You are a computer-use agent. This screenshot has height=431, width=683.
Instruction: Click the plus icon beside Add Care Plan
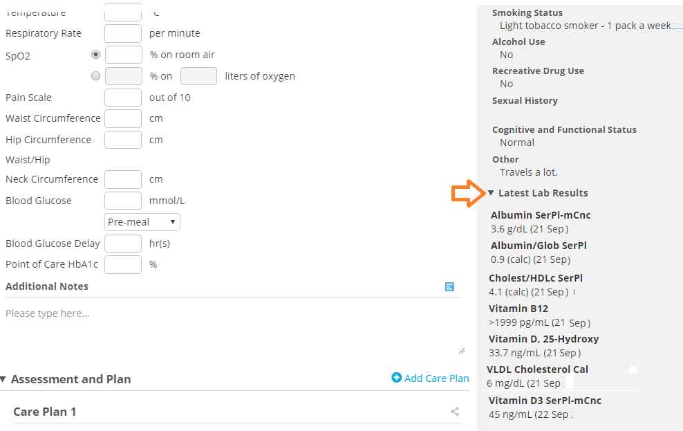[x=396, y=378]
